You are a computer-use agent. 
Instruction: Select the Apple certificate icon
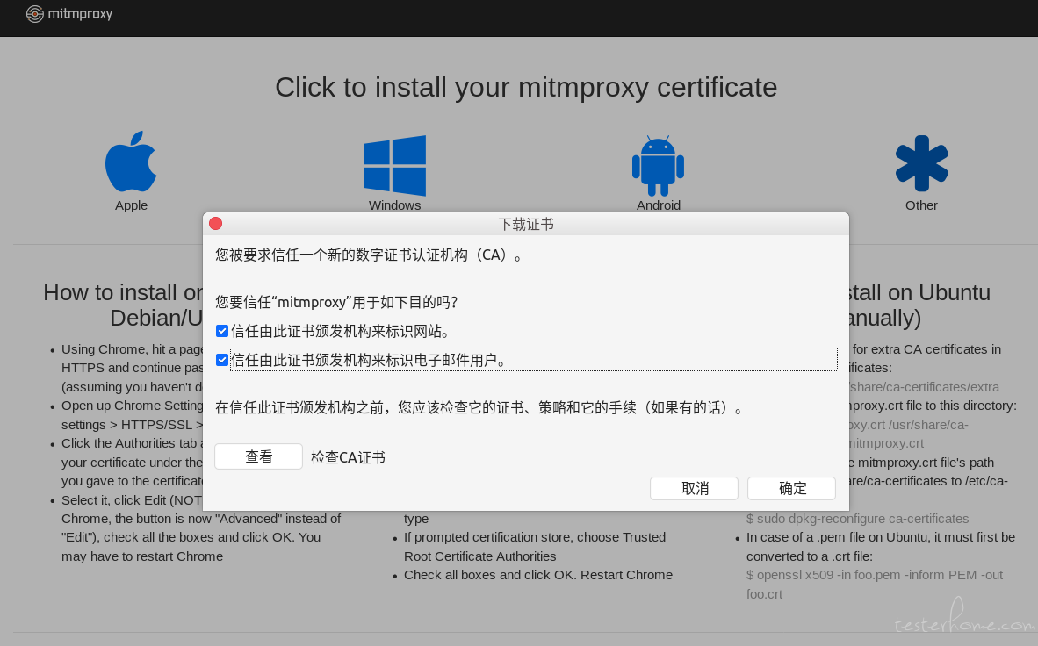point(131,161)
